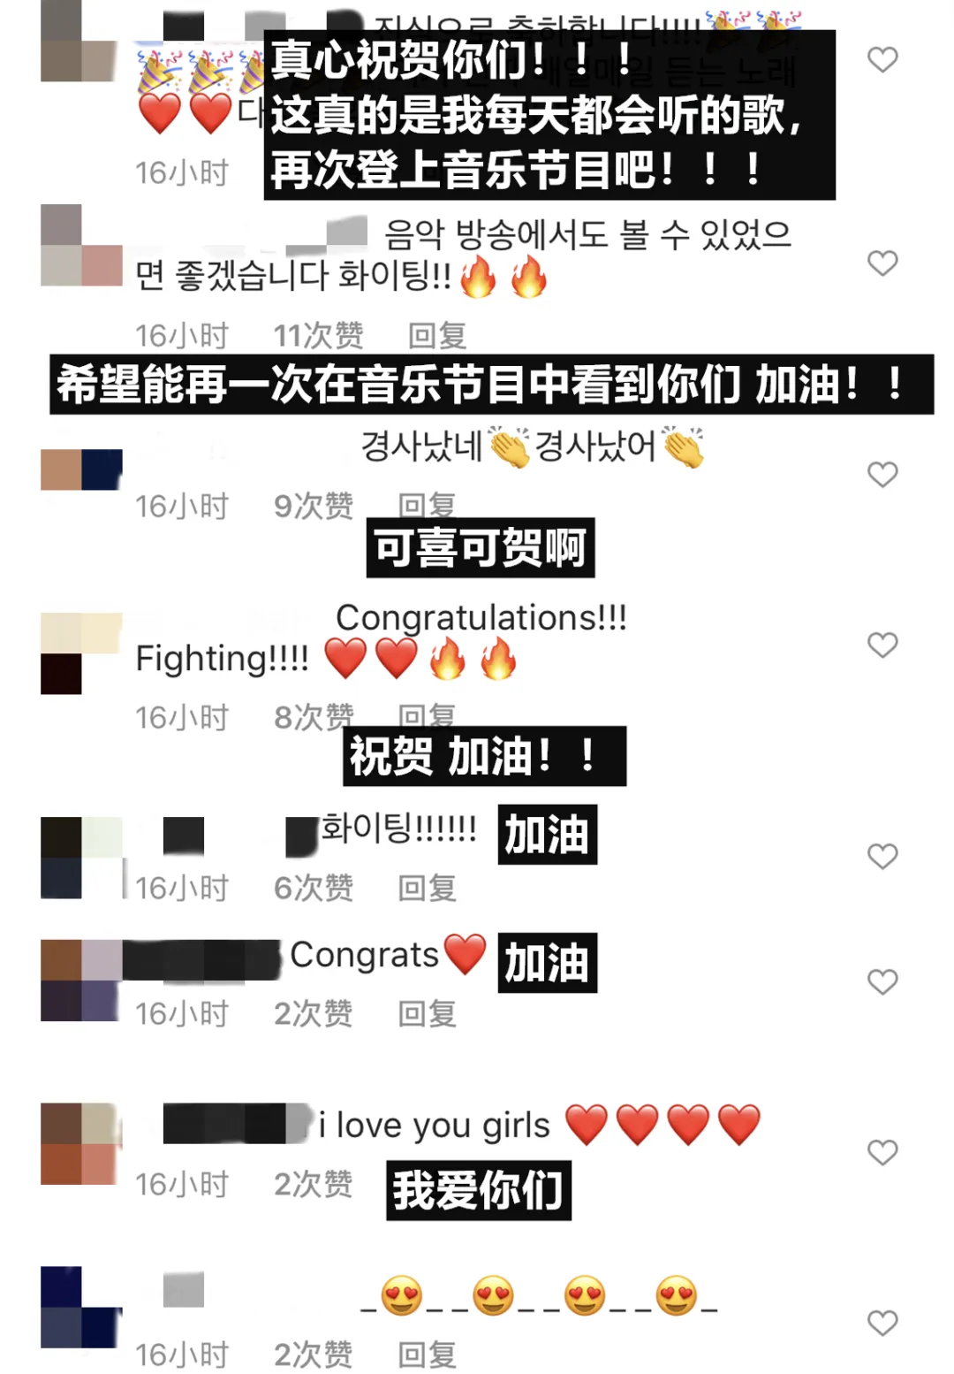Screen dimensions: 954x1374
Task: Heart the Congratulations Fighting comment
Action: (x=882, y=645)
